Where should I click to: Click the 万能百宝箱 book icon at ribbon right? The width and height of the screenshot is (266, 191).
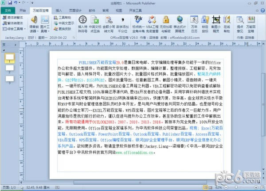click(251, 20)
